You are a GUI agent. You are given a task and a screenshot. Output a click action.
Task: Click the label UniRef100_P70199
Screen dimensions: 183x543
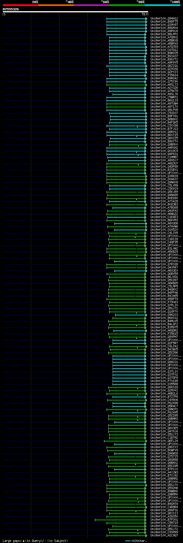[x=164, y=381]
